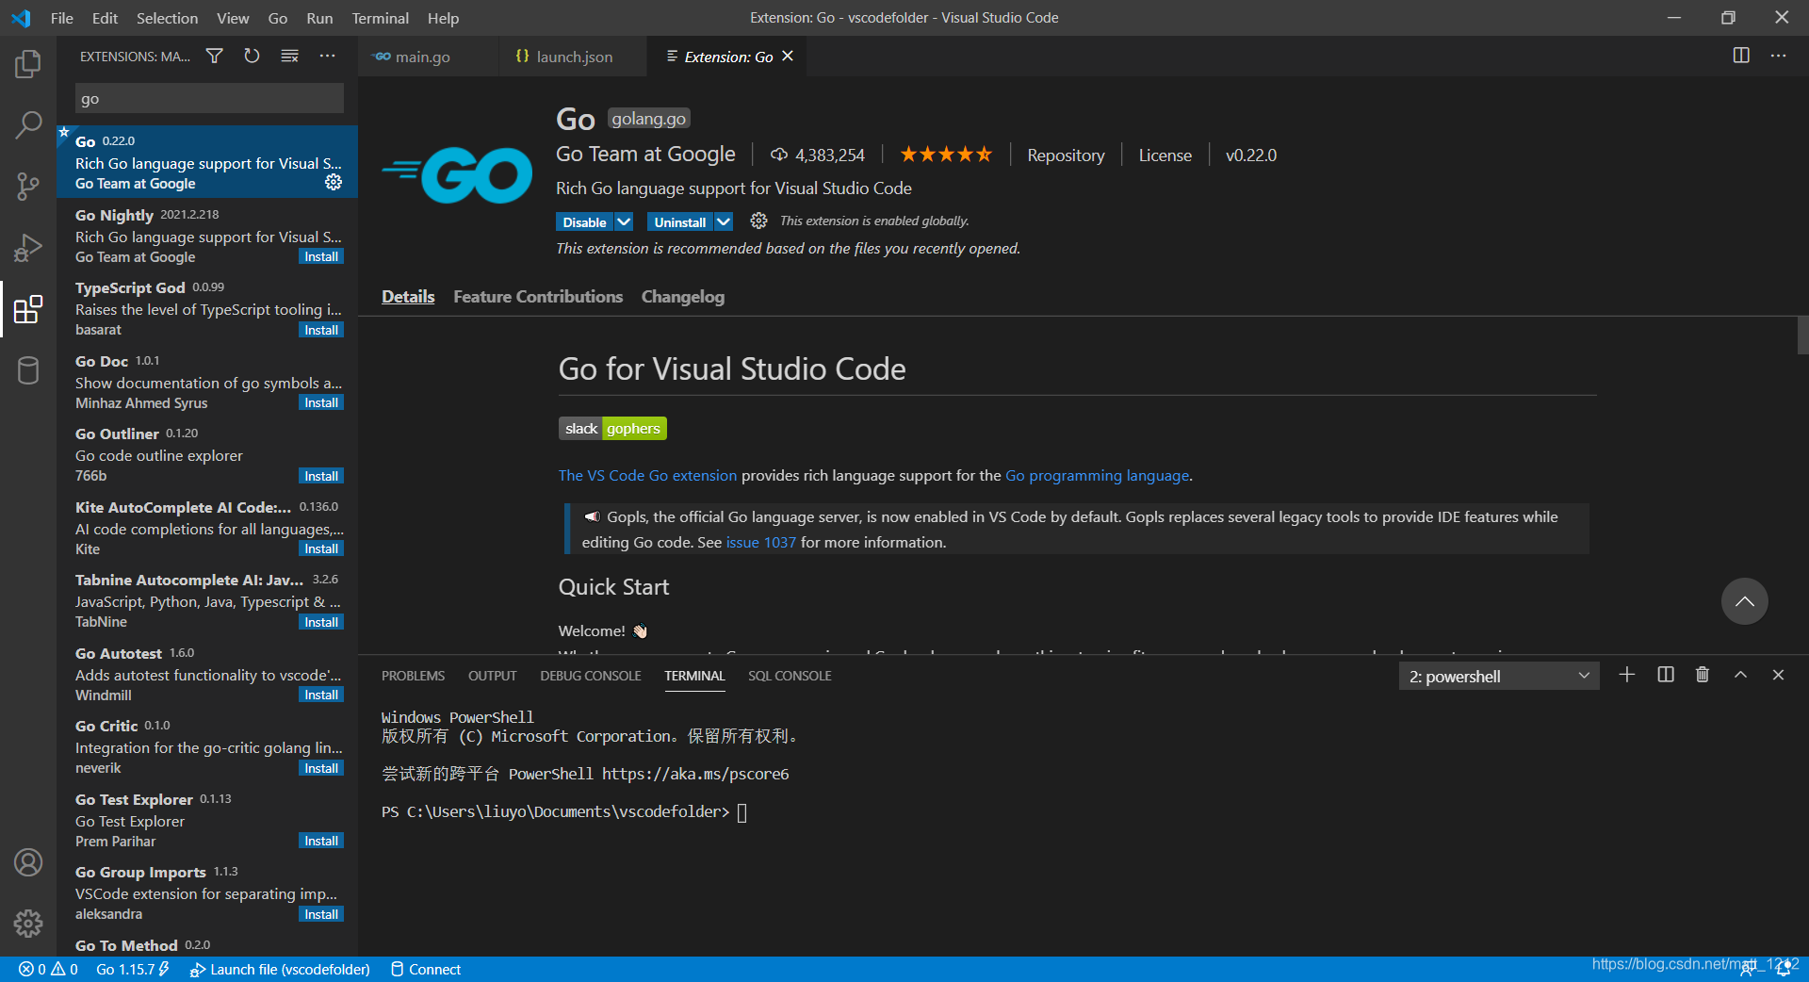Install the Go Doc extension
Viewport: 1809px width, 982px height.
tap(321, 402)
